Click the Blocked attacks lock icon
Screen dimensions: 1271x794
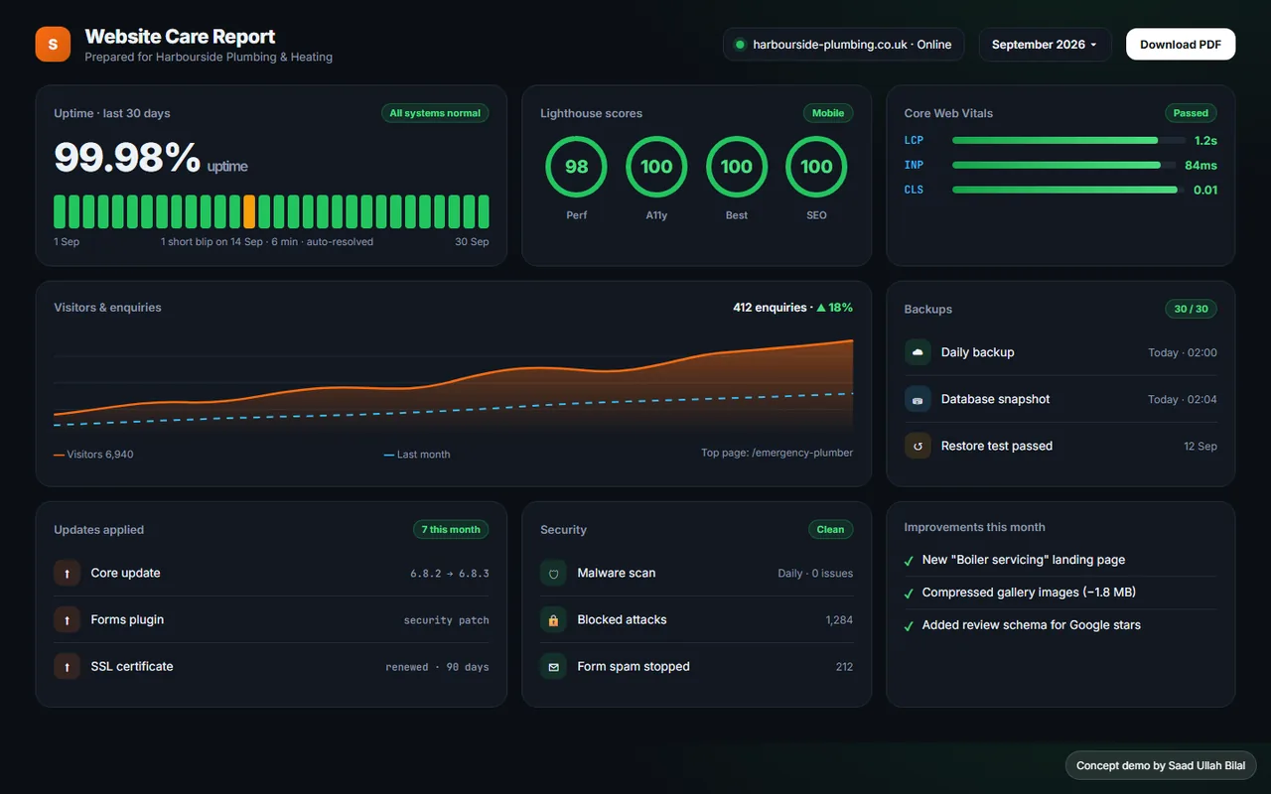tap(553, 619)
